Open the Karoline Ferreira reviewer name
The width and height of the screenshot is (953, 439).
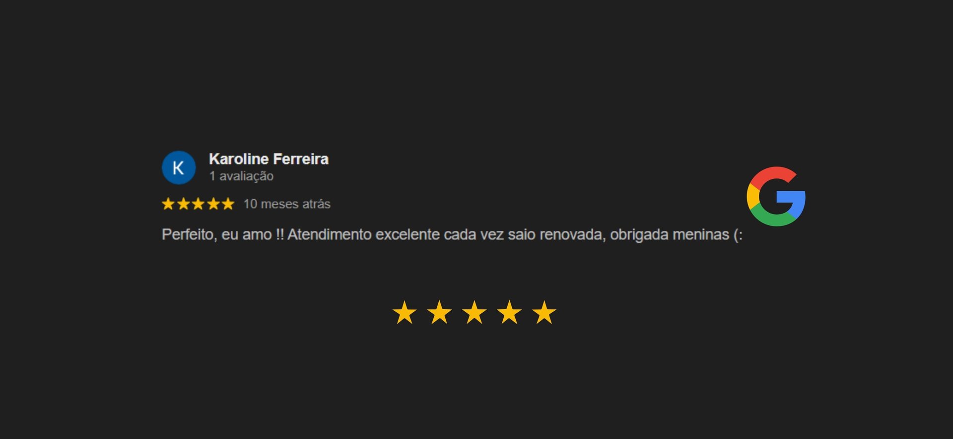(x=269, y=159)
